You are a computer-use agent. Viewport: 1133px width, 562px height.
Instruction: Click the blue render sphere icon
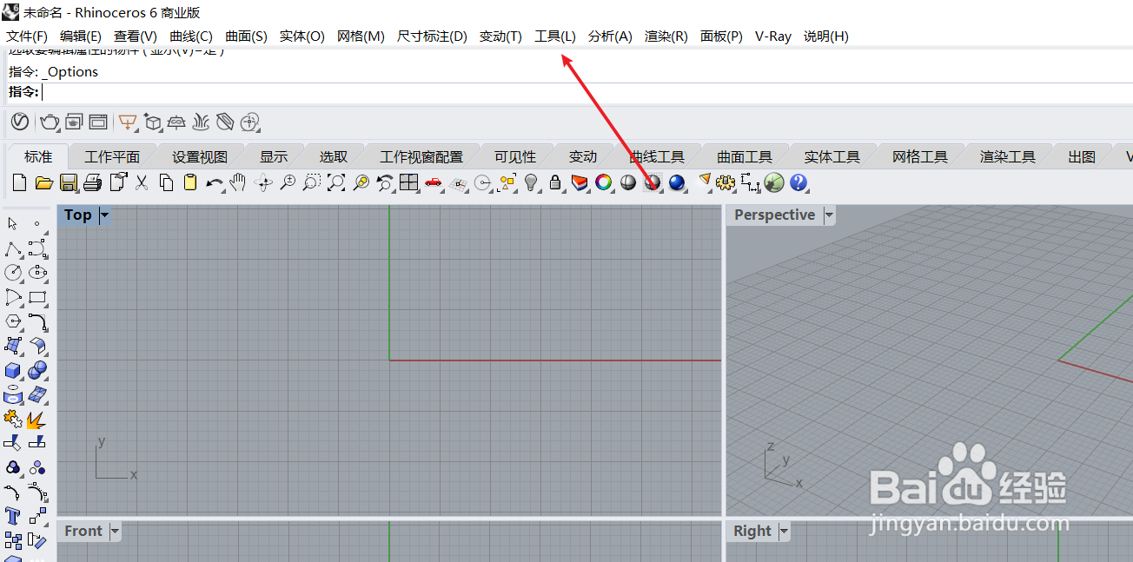tap(677, 182)
